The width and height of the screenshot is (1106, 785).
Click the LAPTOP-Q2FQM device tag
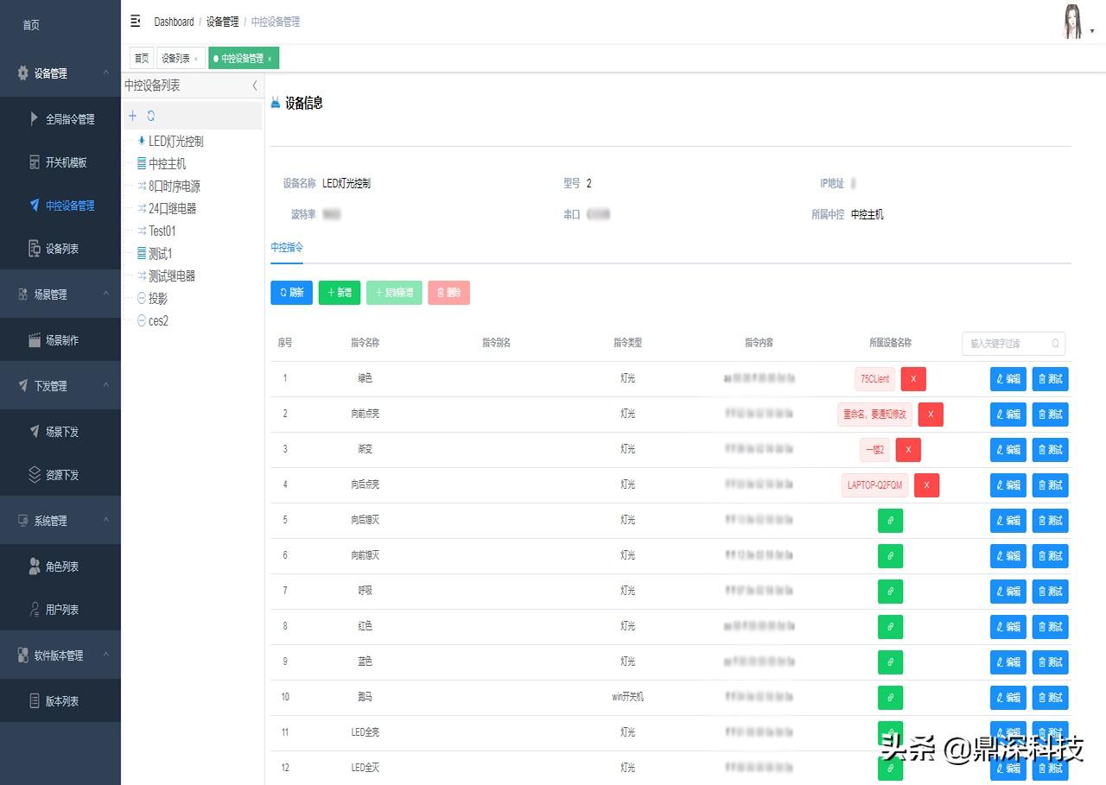pyautogui.click(x=874, y=485)
